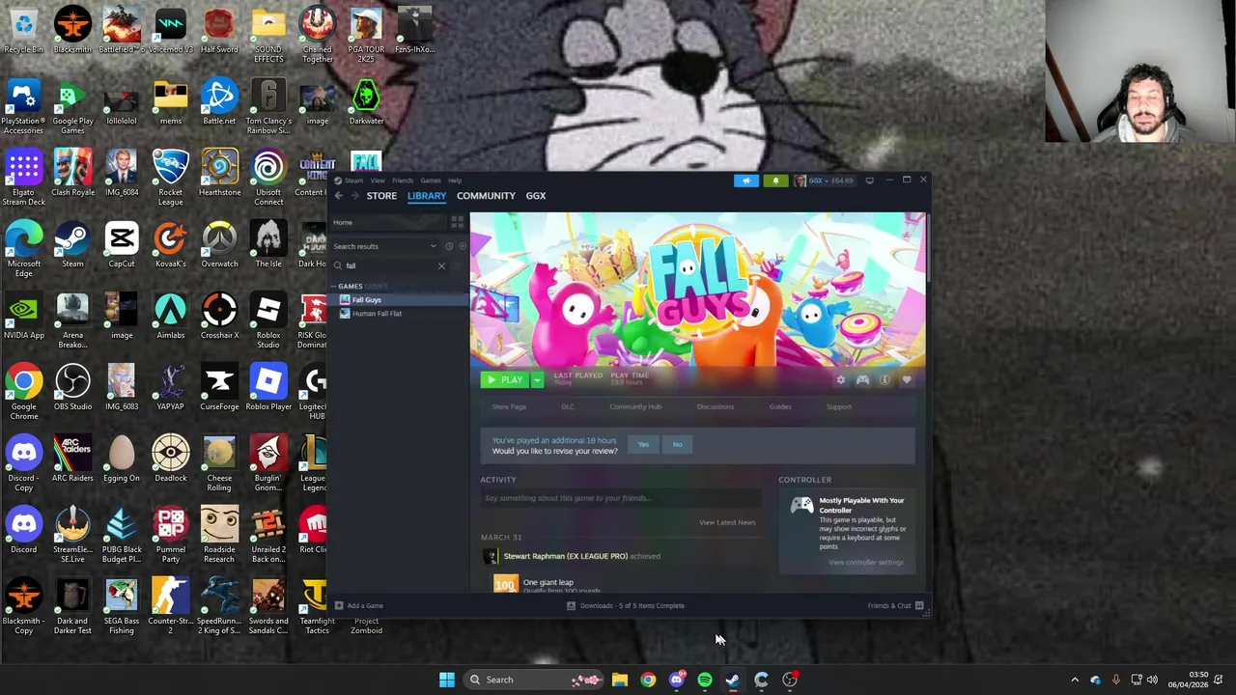The image size is (1236, 695).
Task: Click View Latest News
Action: [727, 522]
